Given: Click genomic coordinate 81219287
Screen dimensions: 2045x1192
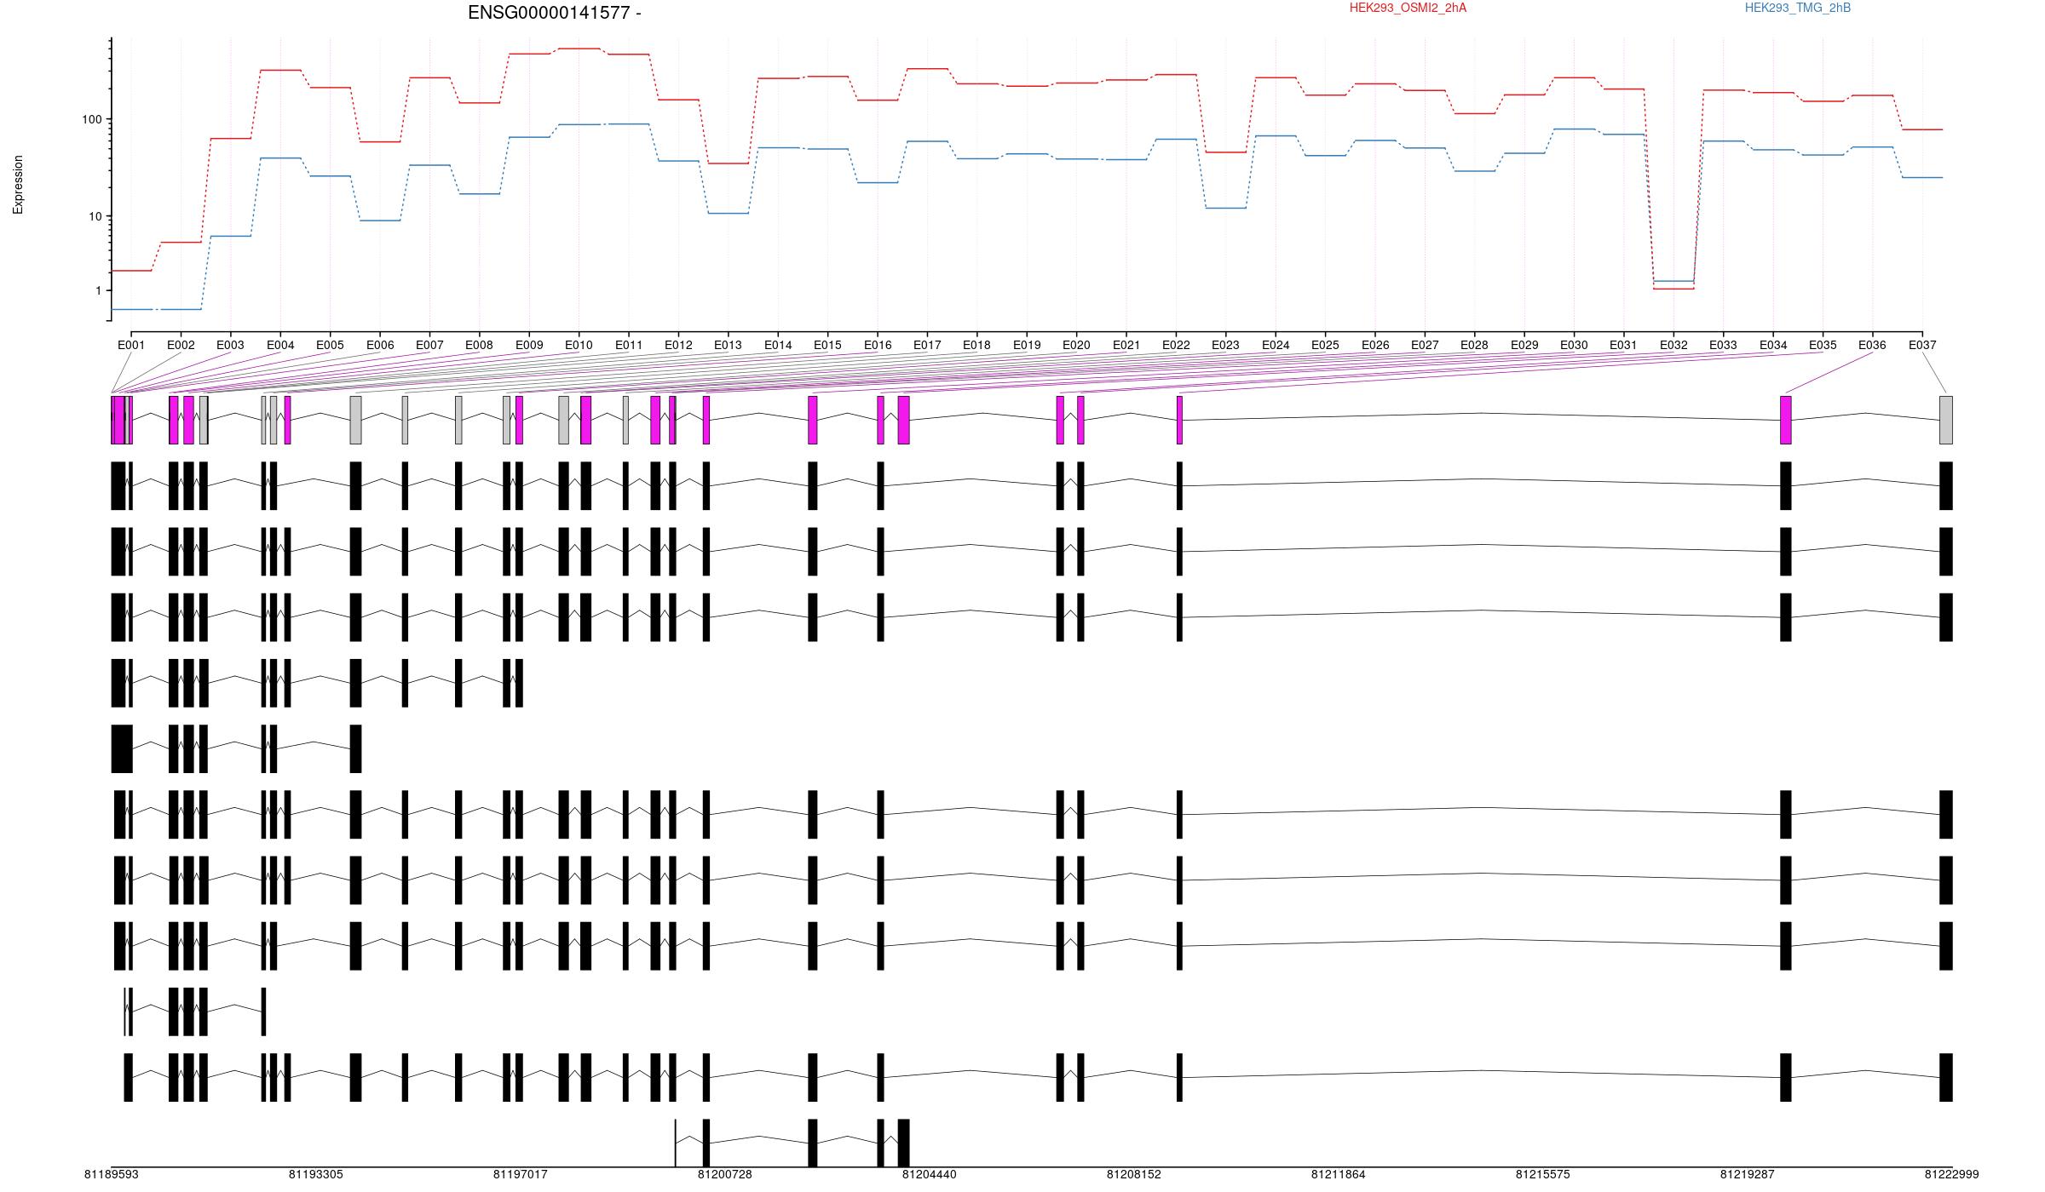Looking at the screenshot, I should click(x=1748, y=1174).
